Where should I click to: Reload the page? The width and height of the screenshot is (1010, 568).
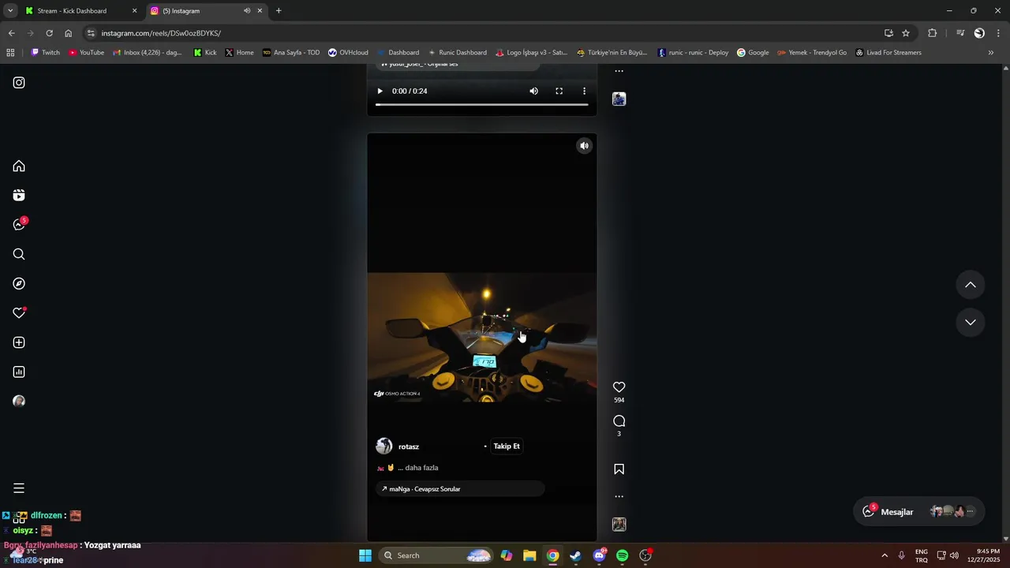(x=49, y=33)
